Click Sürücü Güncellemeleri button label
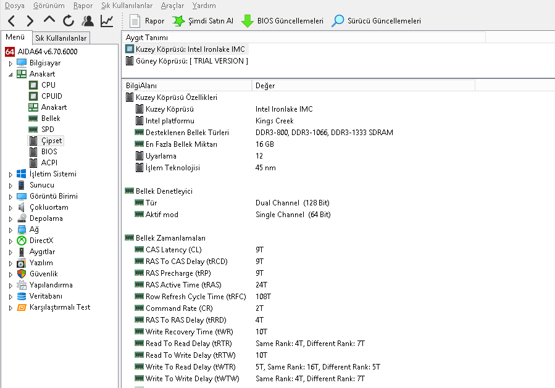This screenshot has width=555, height=388. [384, 21]
